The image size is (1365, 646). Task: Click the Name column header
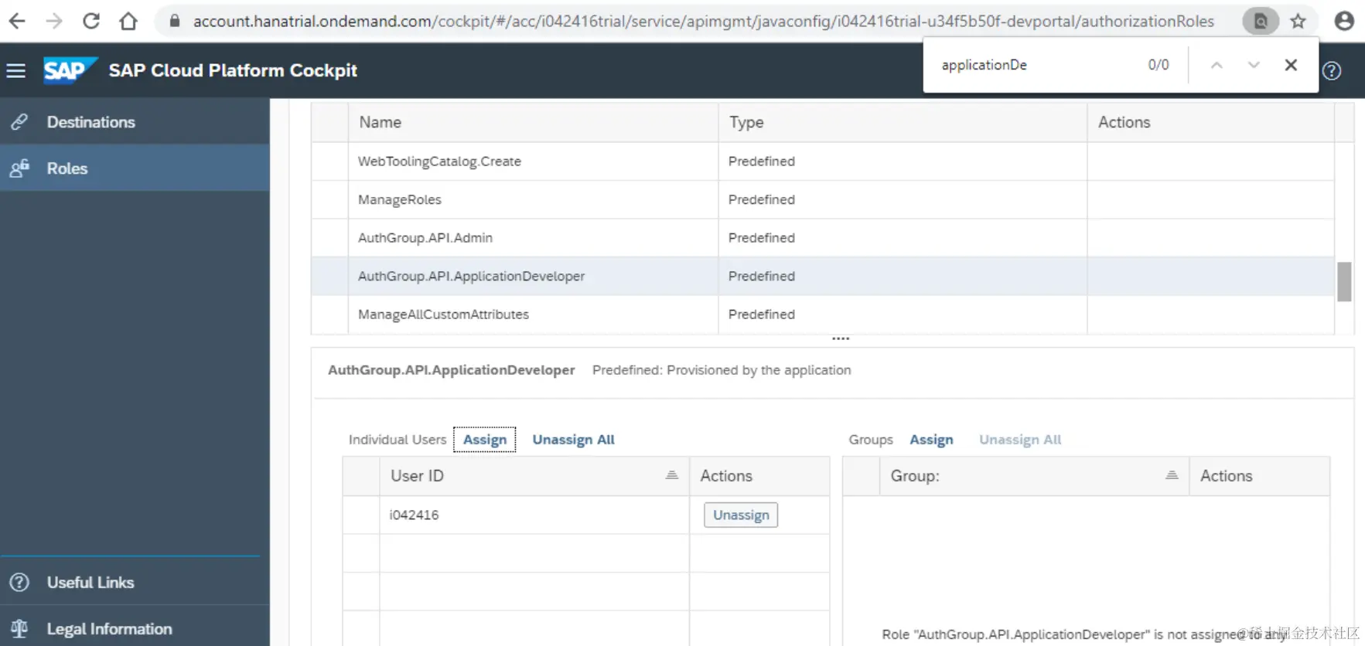point(533,122)
